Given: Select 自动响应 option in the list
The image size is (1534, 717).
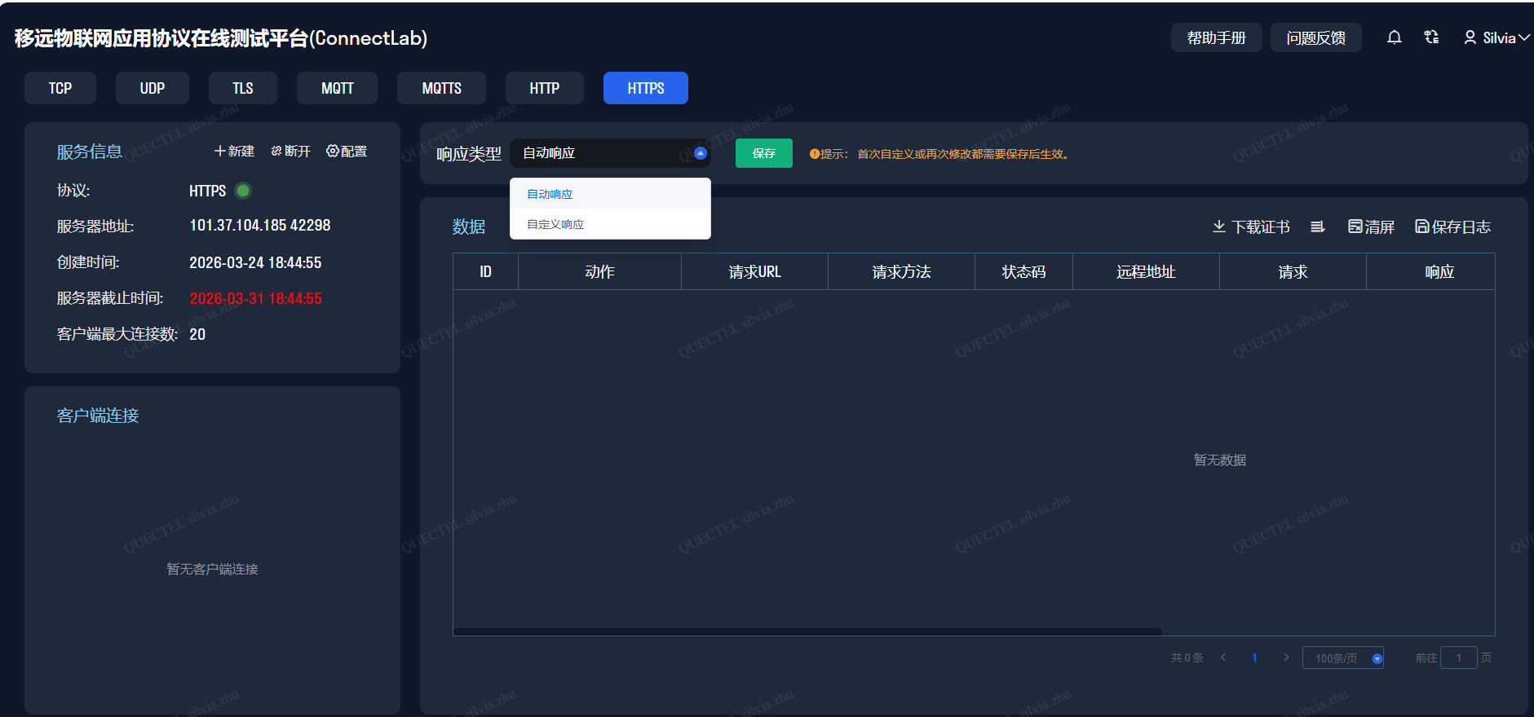Looking at the screenshot, I should click(550, 194).
